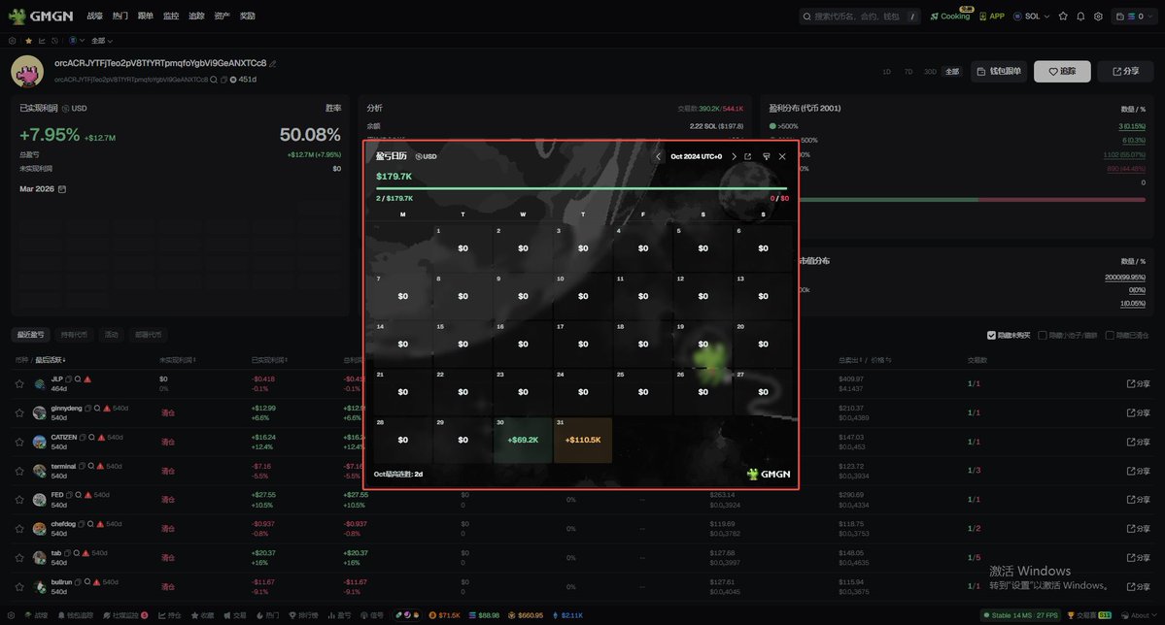Open the 跟单 menu in top navigation

tap(146, 16)
